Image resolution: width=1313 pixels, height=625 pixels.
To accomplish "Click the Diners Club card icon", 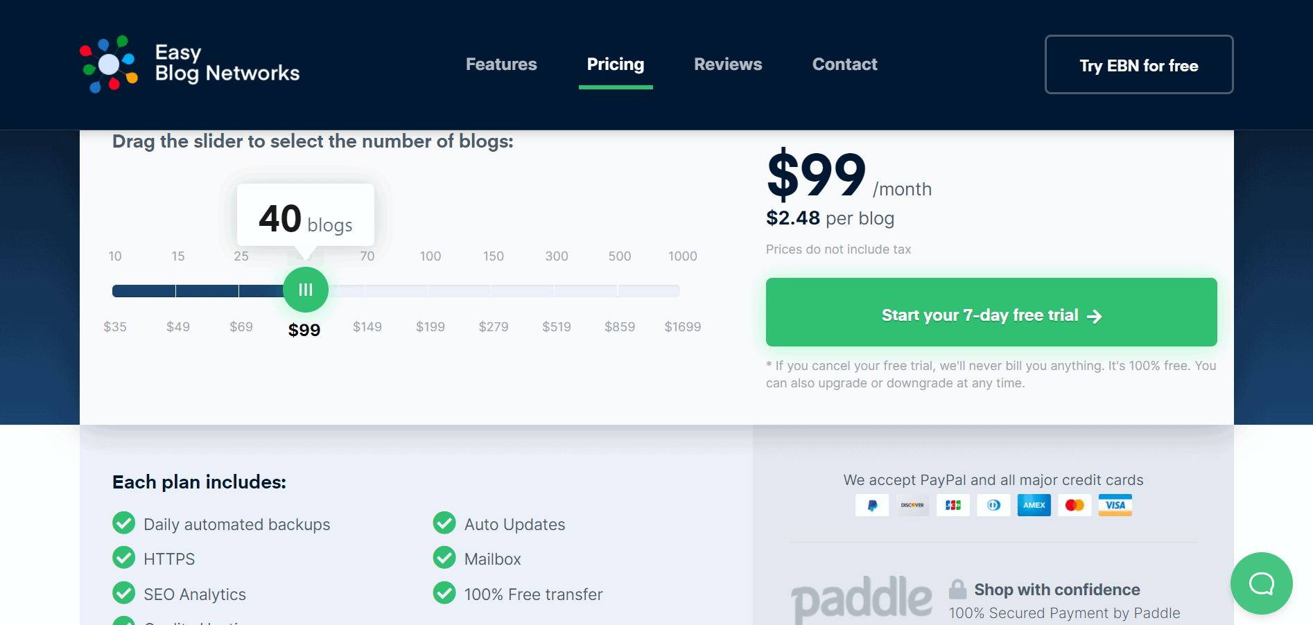I will [993, 505].
